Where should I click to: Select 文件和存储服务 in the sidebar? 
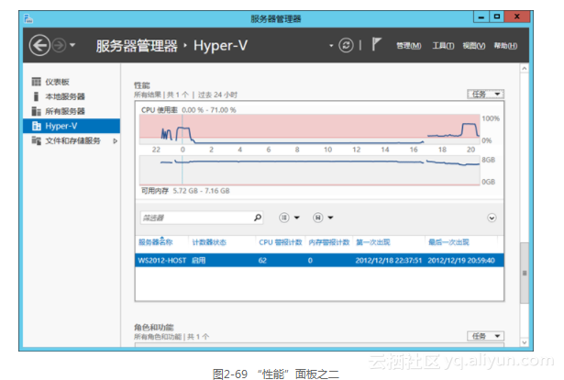(72, 140)
